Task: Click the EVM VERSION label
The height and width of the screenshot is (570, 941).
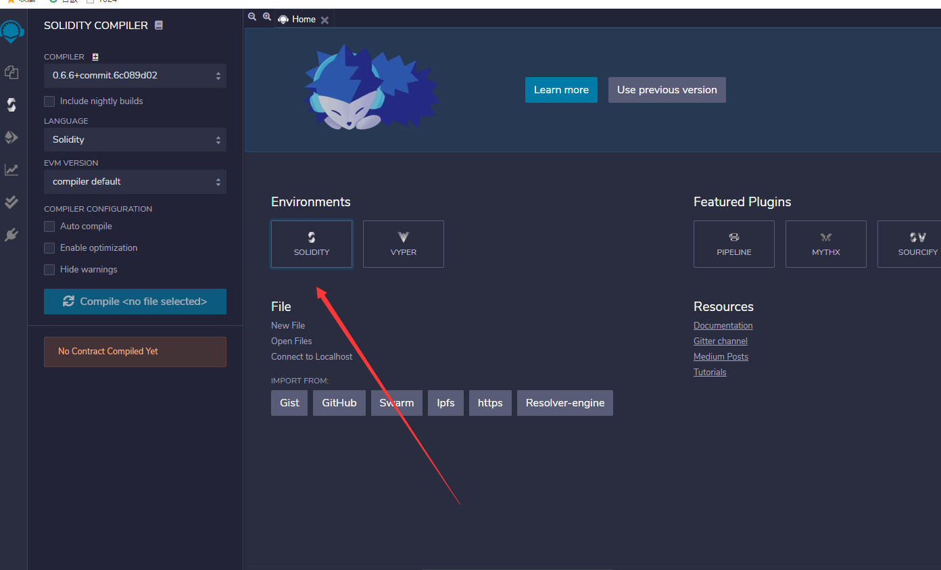Action: click(71, 163)
